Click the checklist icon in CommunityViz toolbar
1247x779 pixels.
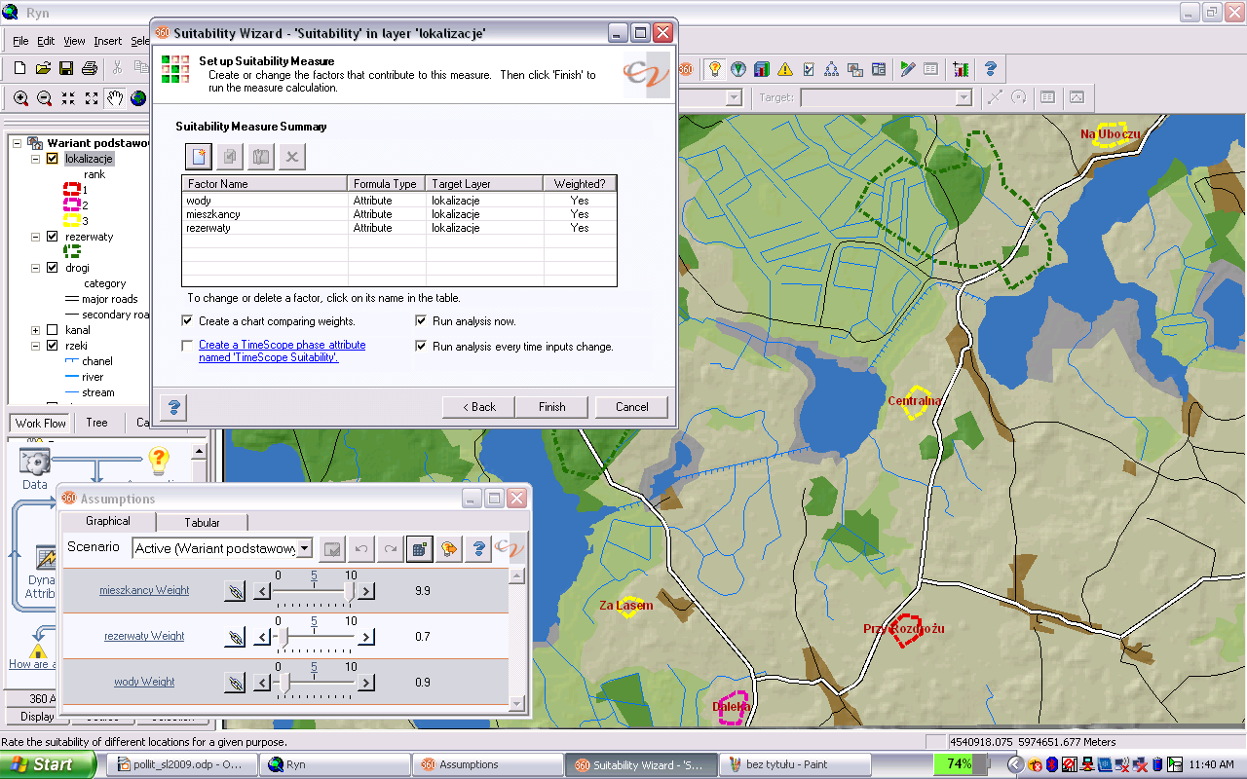point(809,69)
